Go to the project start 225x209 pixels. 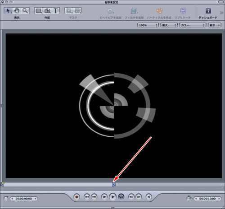click(x=87, y=197)
